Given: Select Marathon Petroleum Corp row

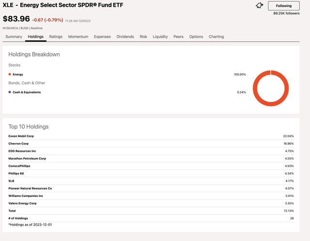Looking at the screenshot, I should [151, 158].
